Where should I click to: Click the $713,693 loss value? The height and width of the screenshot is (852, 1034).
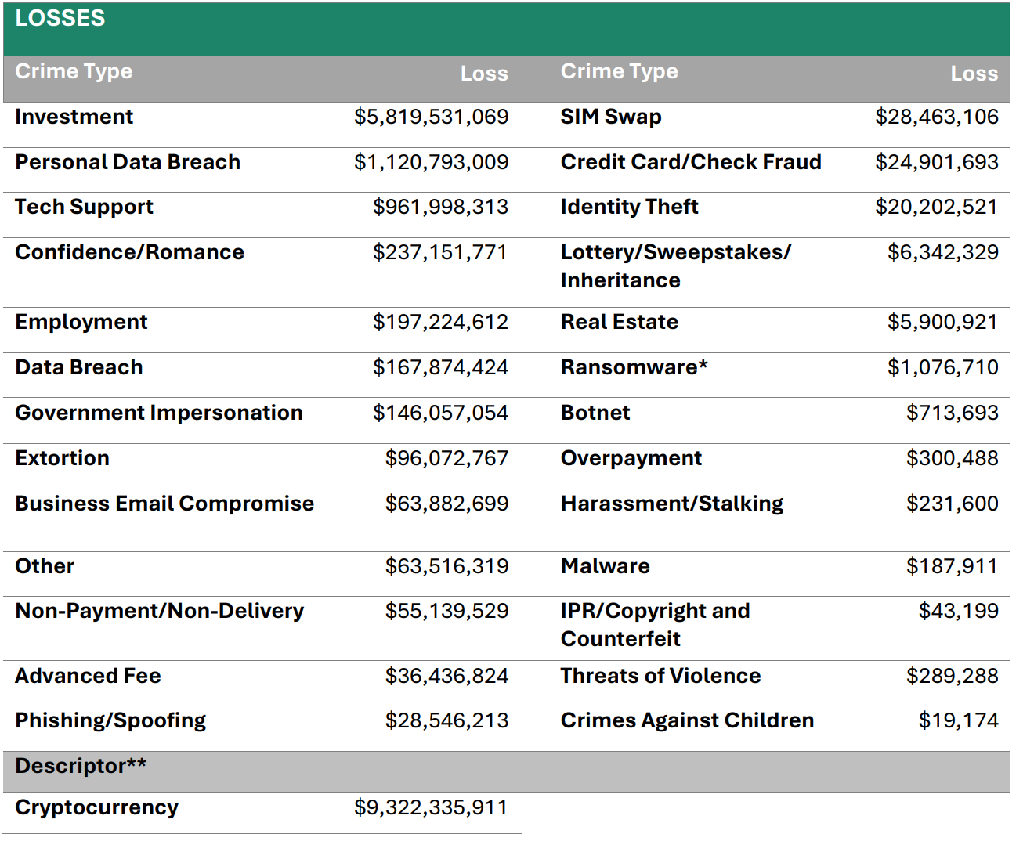953,413
